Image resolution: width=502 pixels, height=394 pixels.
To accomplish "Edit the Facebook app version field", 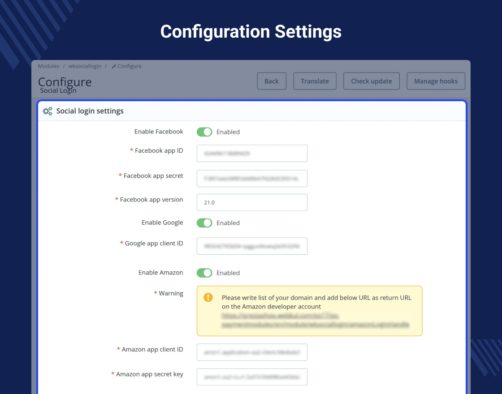I will click(x=252, y=202).
